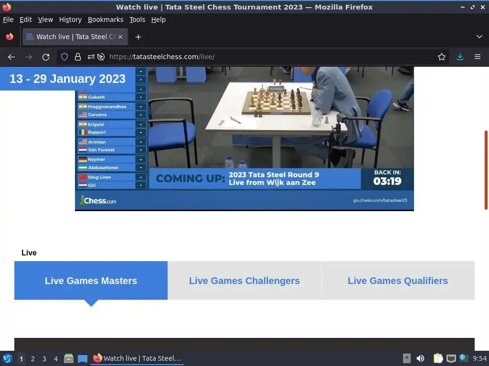
Task: Switch to Live Games Challengers tab
Action: point(244,280)
